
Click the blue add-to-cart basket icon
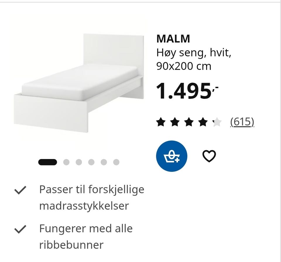pyautogui.click(x=172, y=156)
